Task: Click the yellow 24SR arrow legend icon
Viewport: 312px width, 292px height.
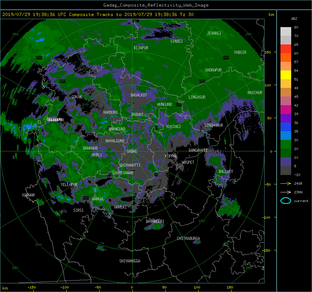Action: coord(286,183)
